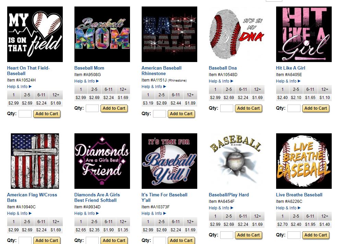The width and height of the screenshot is (342, 244).
Task: Open the Heart On That Field product image
Action: point(35,34)
